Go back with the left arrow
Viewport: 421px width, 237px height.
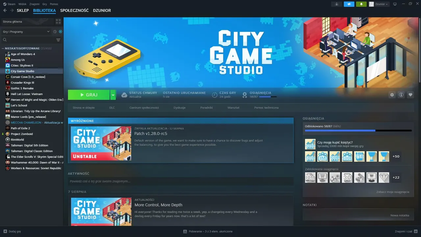pyautogui.click(x=5, y=11)
